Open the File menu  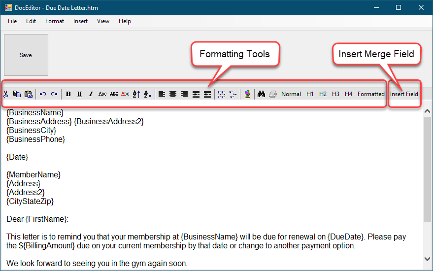pyautogui.click(x=12, y=21)
